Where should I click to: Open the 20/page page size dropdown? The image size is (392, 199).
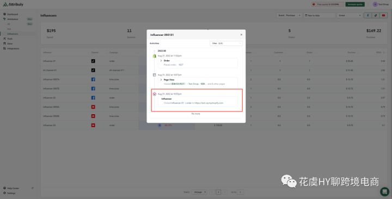[x=199, y=192]
